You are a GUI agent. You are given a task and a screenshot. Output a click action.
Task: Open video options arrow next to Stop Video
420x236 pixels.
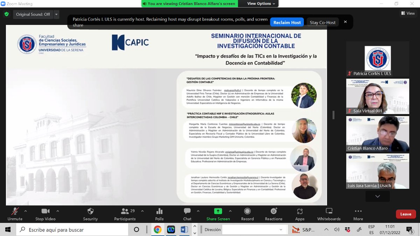58,211
